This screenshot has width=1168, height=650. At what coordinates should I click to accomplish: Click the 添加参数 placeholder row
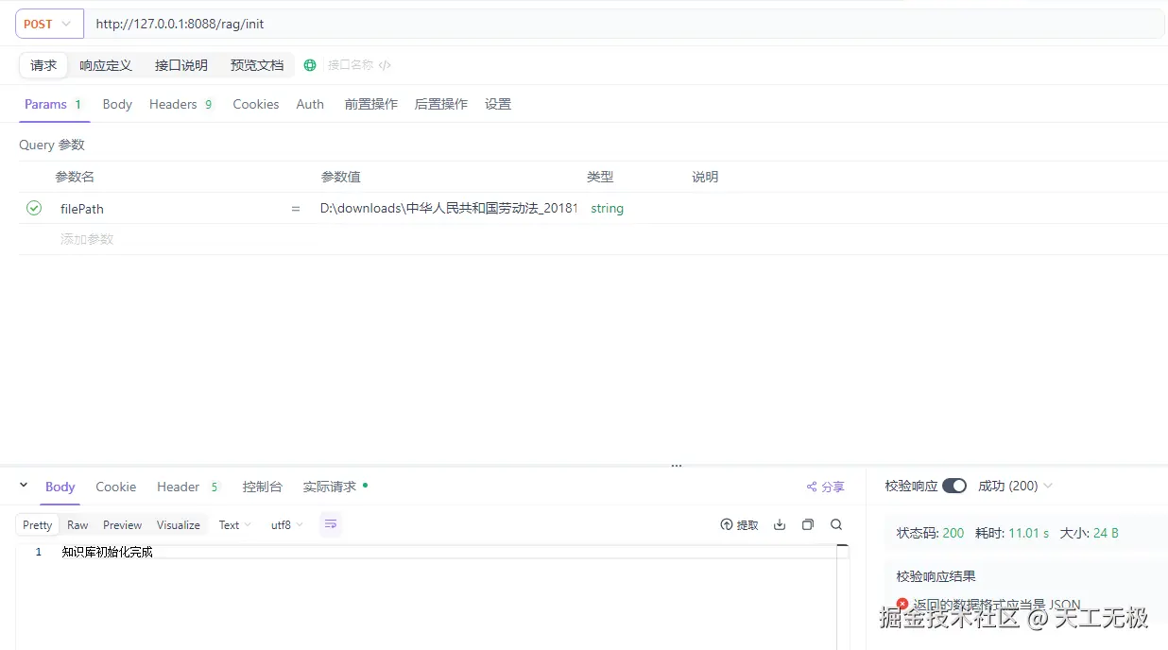(87, 239)
